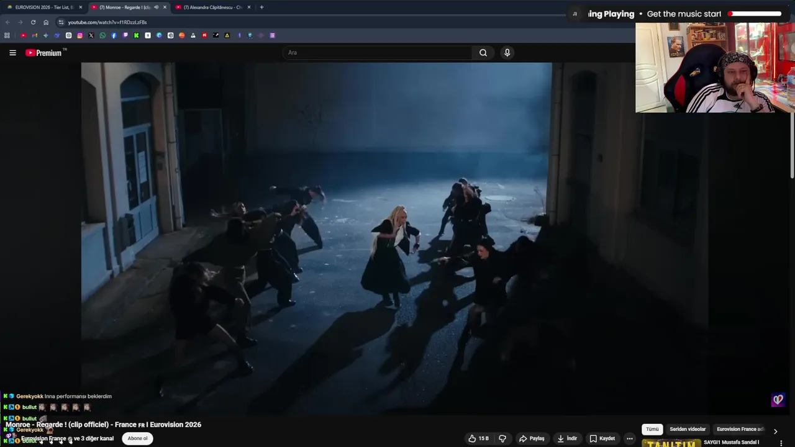
Task: Open the YouTube bookmark
Action: [x=23, y=35]
